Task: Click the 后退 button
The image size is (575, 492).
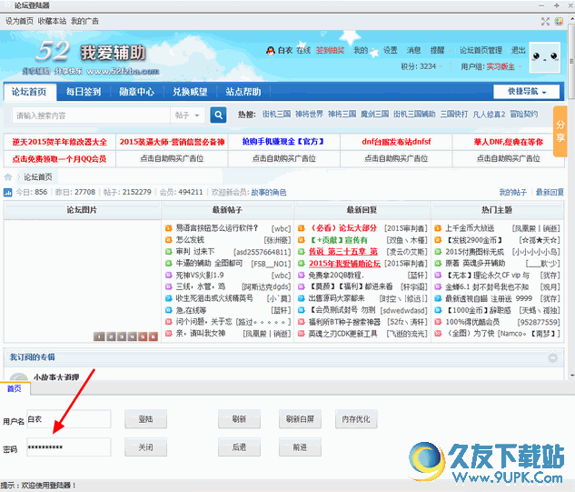Action: 239,447
